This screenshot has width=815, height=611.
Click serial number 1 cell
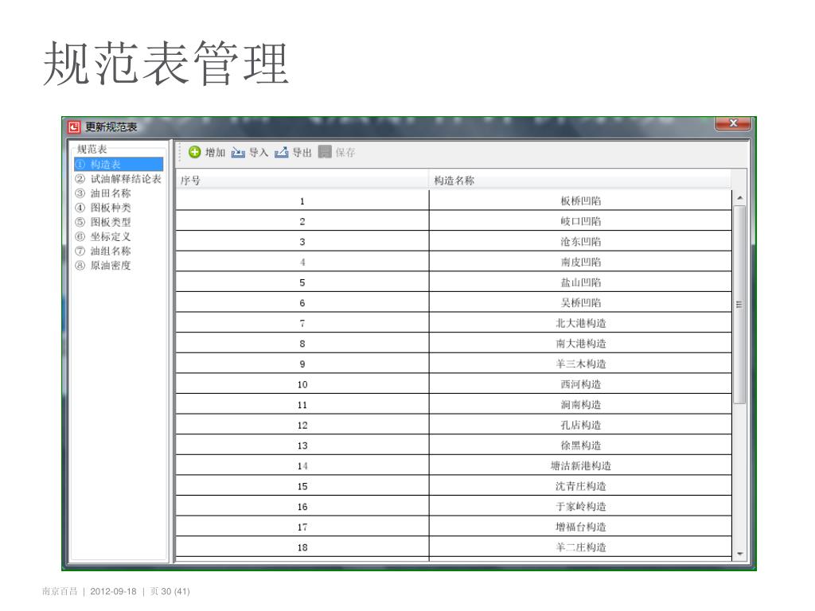click(x=302, y=200)
